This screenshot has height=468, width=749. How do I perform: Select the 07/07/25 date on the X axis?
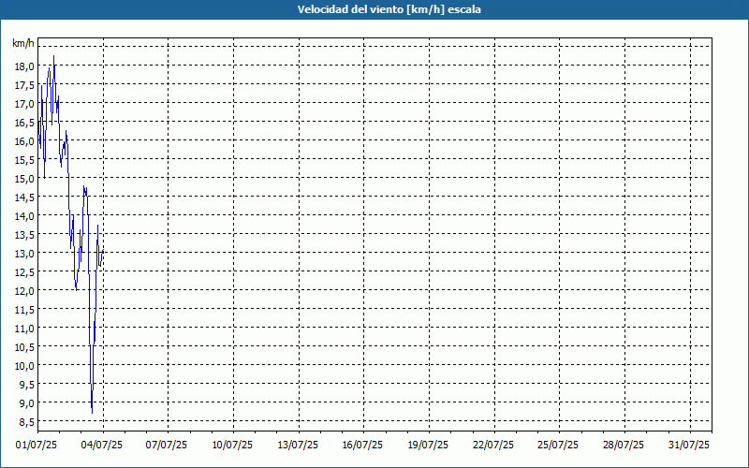tap(167, 446)
